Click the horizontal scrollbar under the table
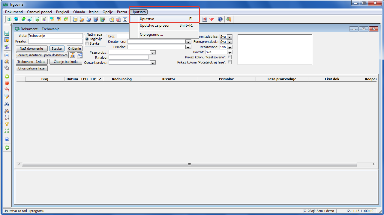Viewport: 384px width, 215px height. coord(189,164)
